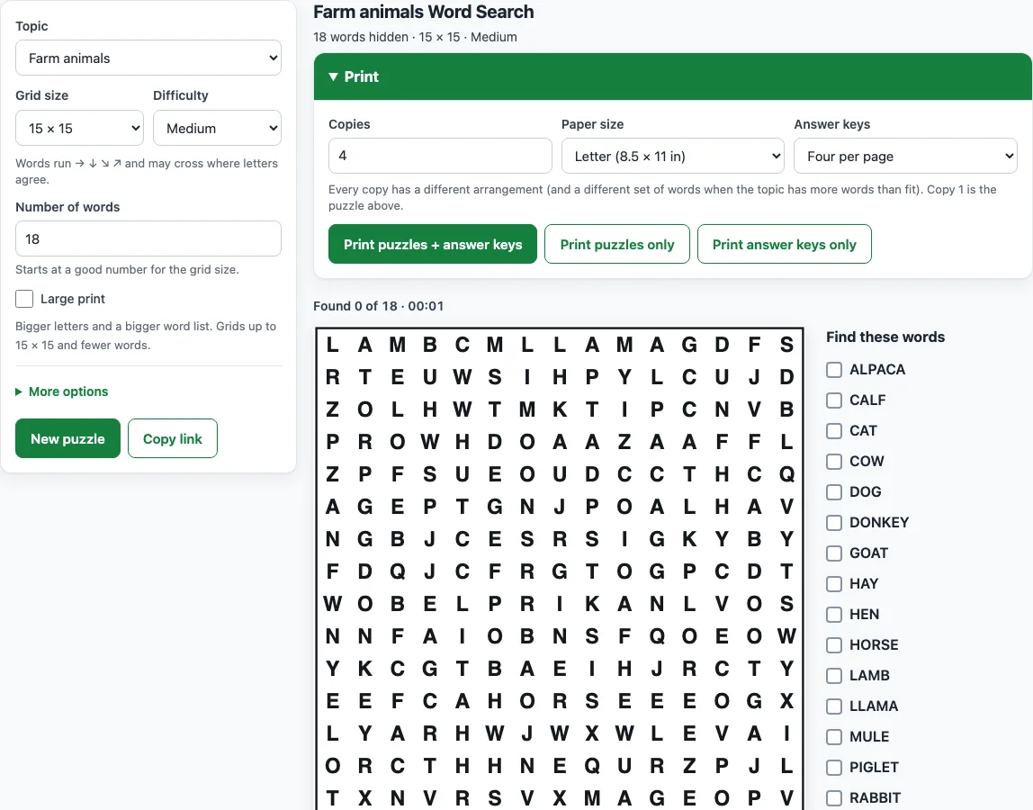Check the CALF word checkbox
The image size is (1033, 810).
pos(834,400)
